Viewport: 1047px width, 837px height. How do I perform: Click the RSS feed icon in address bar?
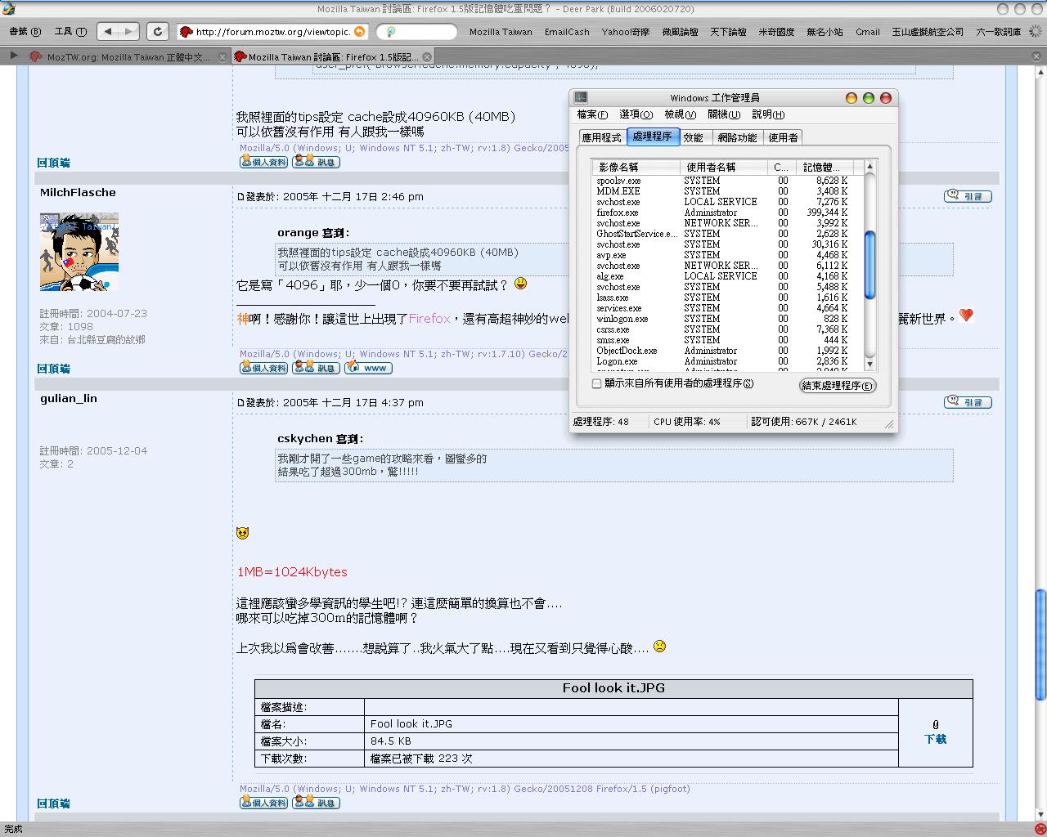(359, 32)
